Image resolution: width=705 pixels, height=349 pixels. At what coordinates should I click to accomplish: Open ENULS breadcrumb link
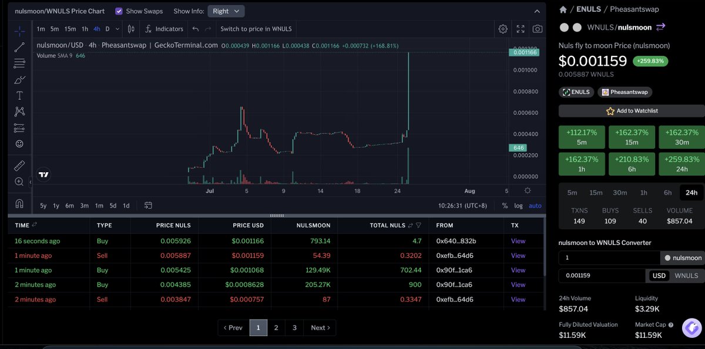[589, 9]
